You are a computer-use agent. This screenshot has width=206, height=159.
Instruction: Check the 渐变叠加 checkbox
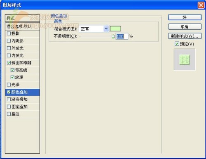9,99
